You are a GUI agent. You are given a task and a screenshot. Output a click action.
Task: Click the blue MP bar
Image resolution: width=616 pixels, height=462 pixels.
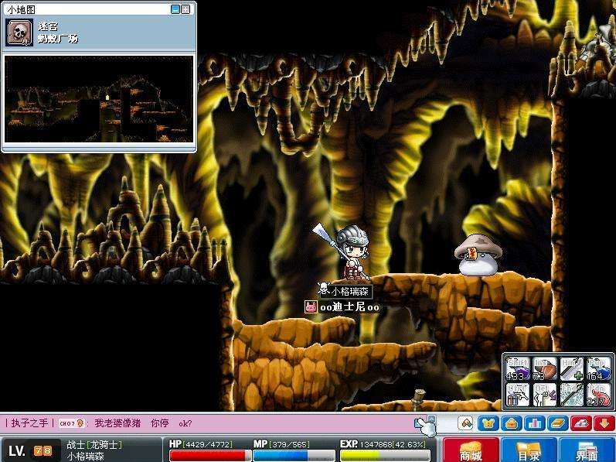pos(294,456)
